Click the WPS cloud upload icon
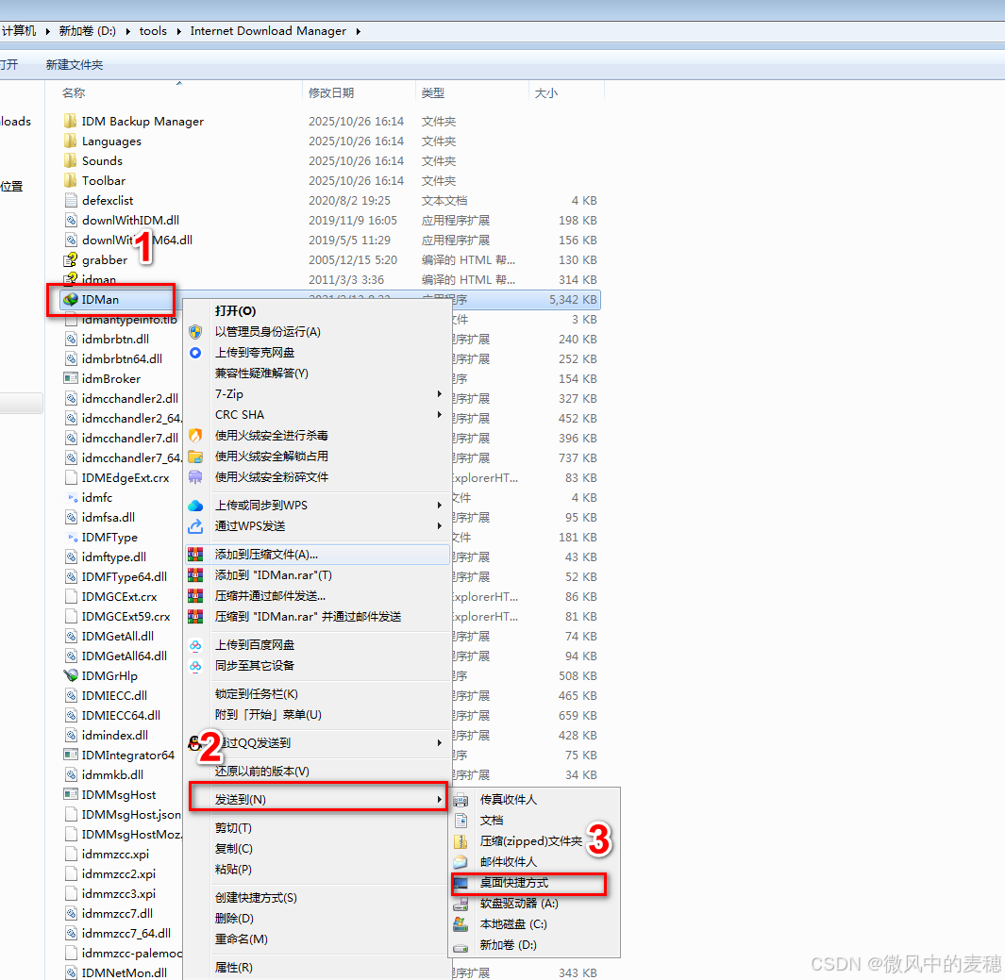The height and width of the screenshot is (980, 1005). coord(195,506)
